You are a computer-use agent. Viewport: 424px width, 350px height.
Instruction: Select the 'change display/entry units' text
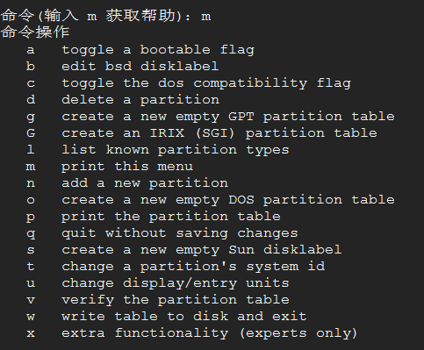[176, 283]
